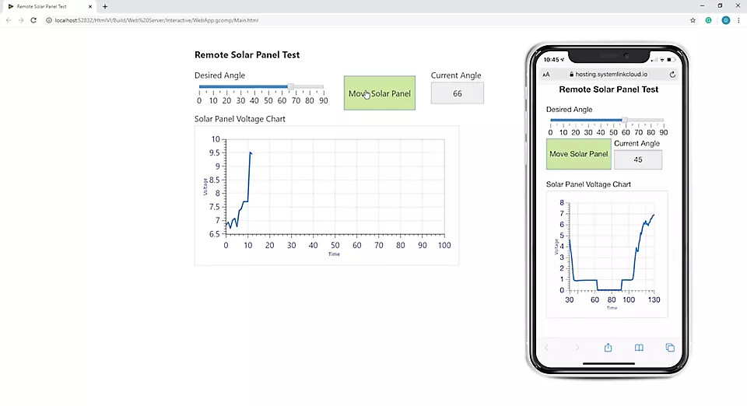The width and height of the screenshot is (747, 406).
Task: Tap the Safari tabs overview icon
Action: click(x=669, y=348)
